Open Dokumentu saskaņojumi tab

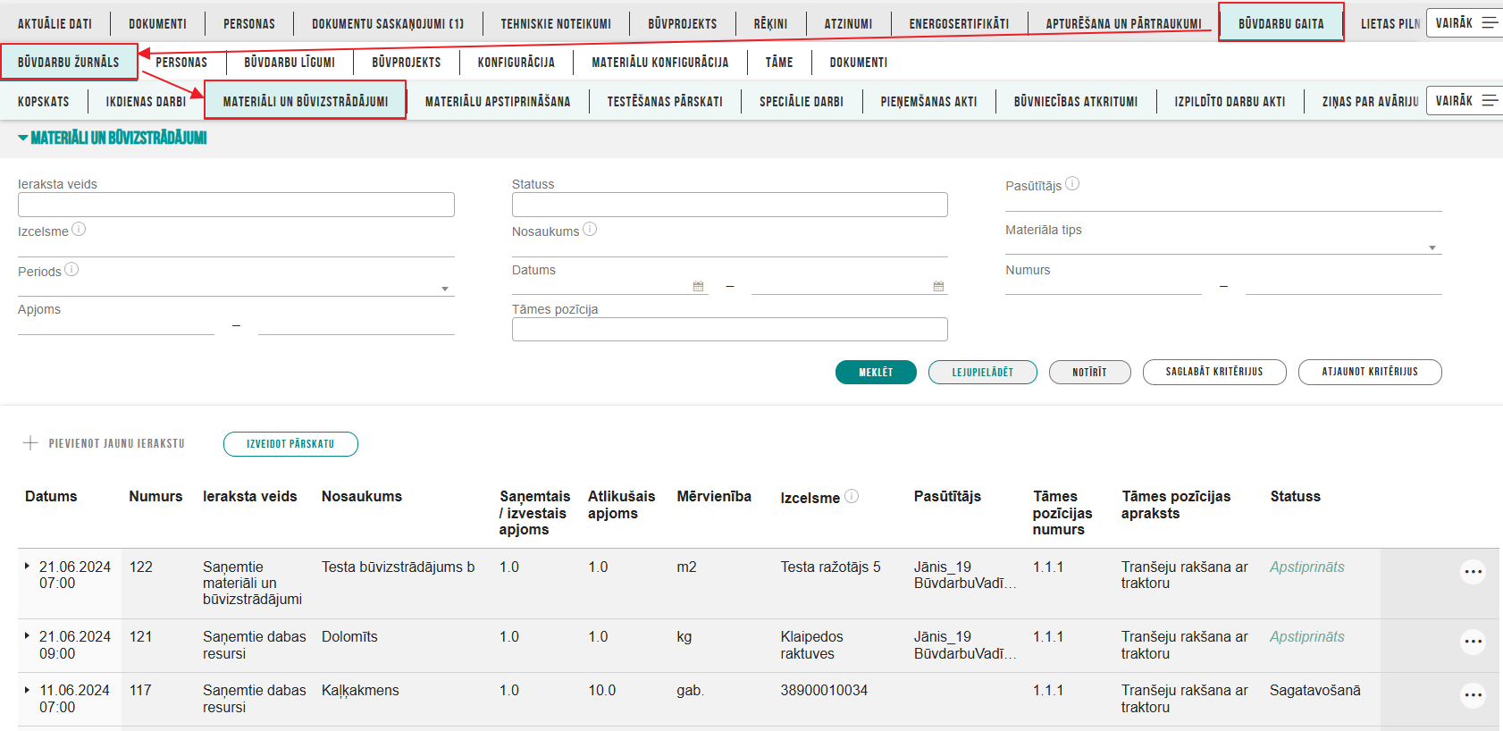388,24
